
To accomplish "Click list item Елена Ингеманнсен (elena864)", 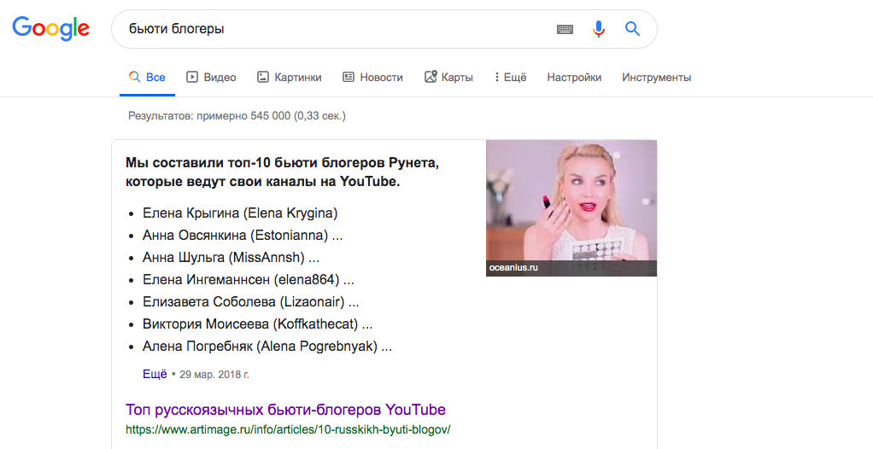I will (x=249, y=280).
